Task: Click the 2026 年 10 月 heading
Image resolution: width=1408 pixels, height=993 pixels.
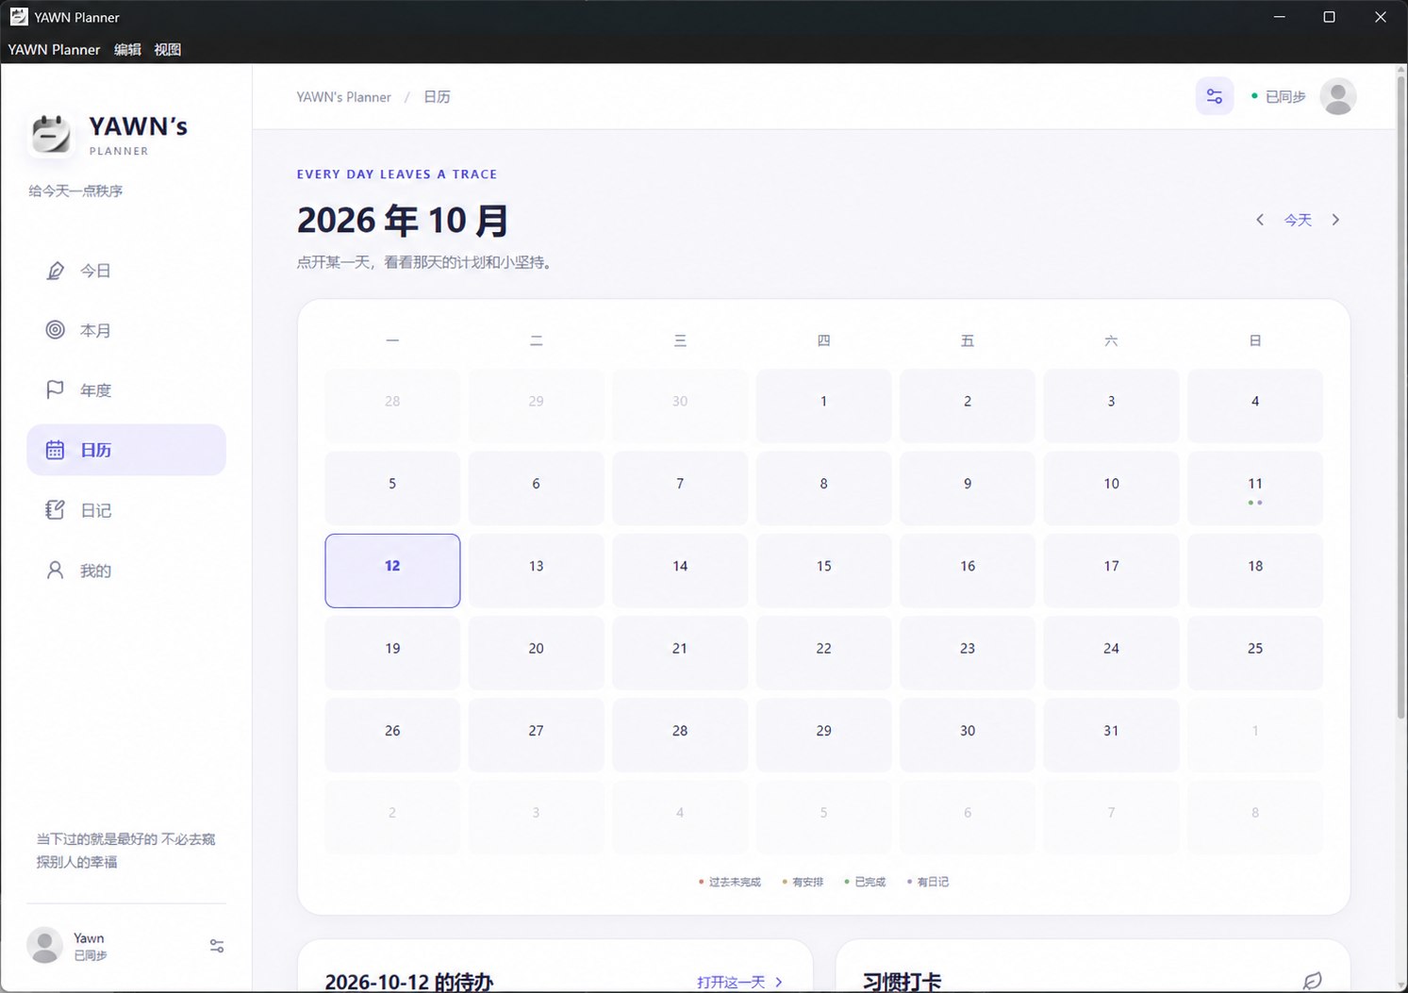Action: coord(403,221)
